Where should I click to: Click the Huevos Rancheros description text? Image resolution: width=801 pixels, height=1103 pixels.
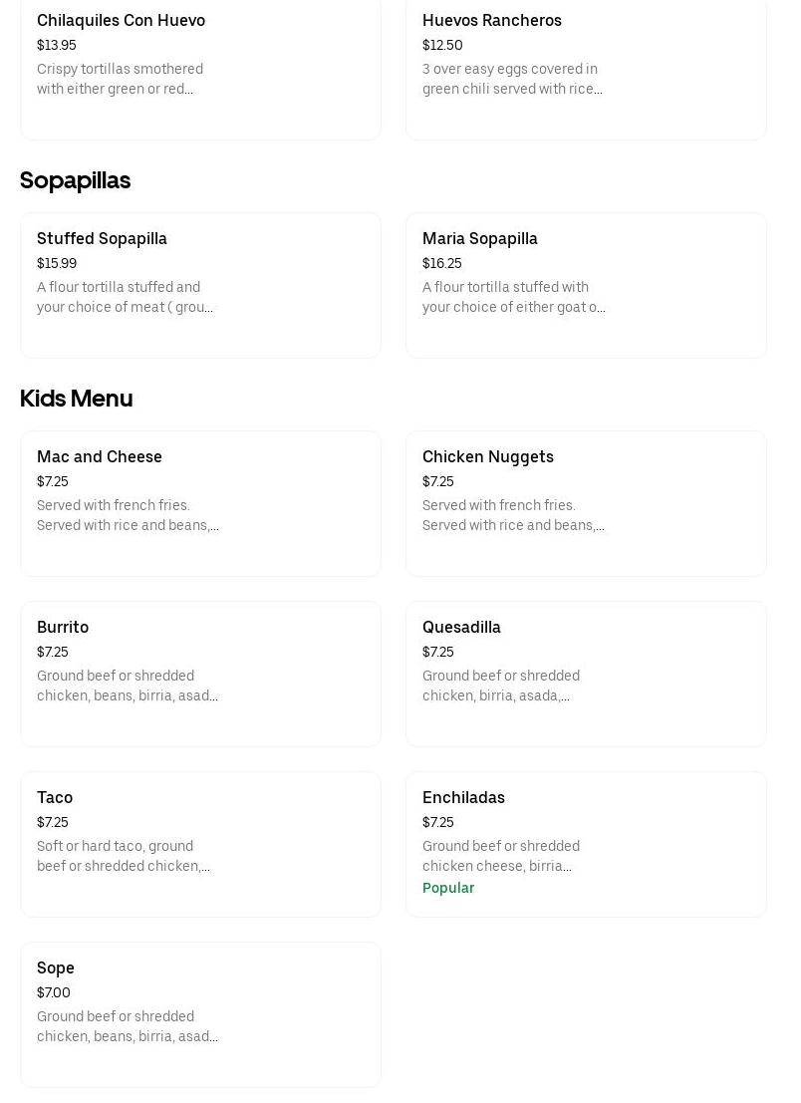pos(512,80)
